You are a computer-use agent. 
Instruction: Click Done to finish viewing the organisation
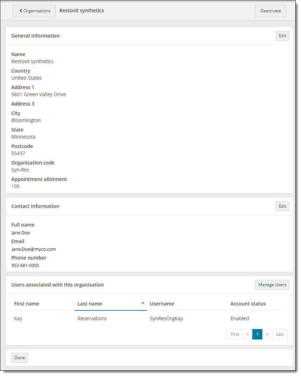point(19,357)
